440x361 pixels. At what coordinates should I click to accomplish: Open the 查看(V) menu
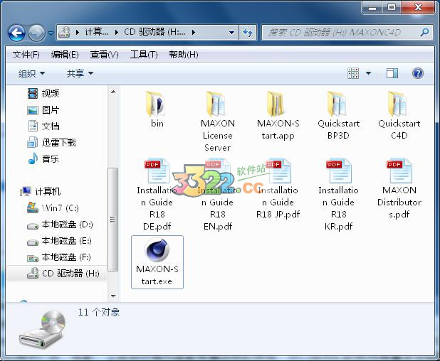[x=104, y=54]
